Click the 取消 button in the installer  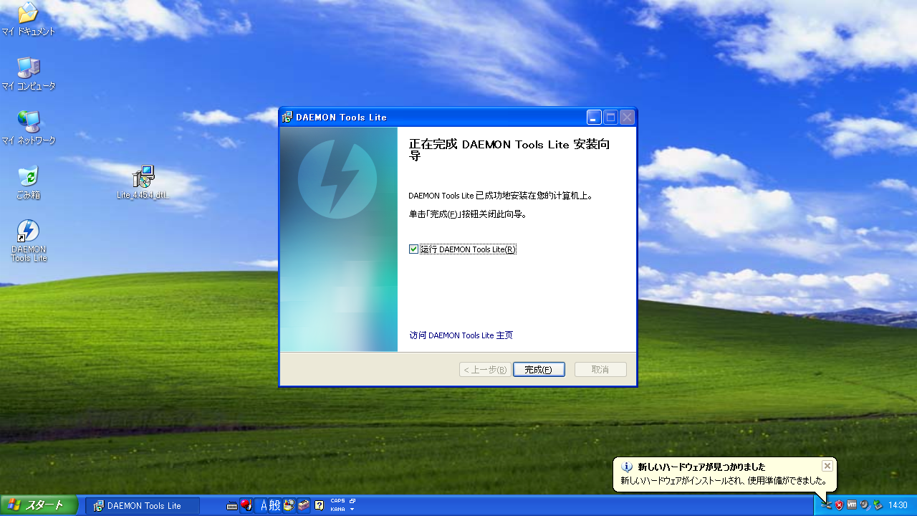point(600,370)
